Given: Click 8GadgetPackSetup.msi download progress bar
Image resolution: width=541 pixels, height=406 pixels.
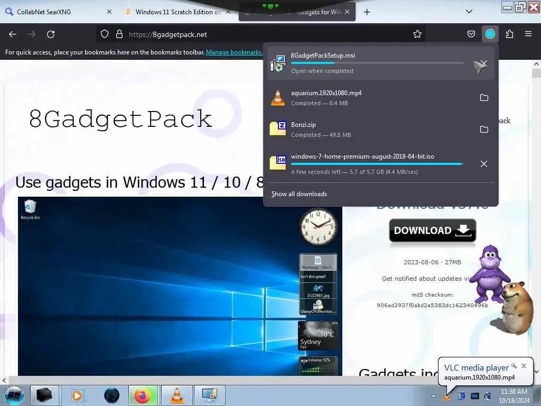Looking at the screenshot, I should coord(377,63).
